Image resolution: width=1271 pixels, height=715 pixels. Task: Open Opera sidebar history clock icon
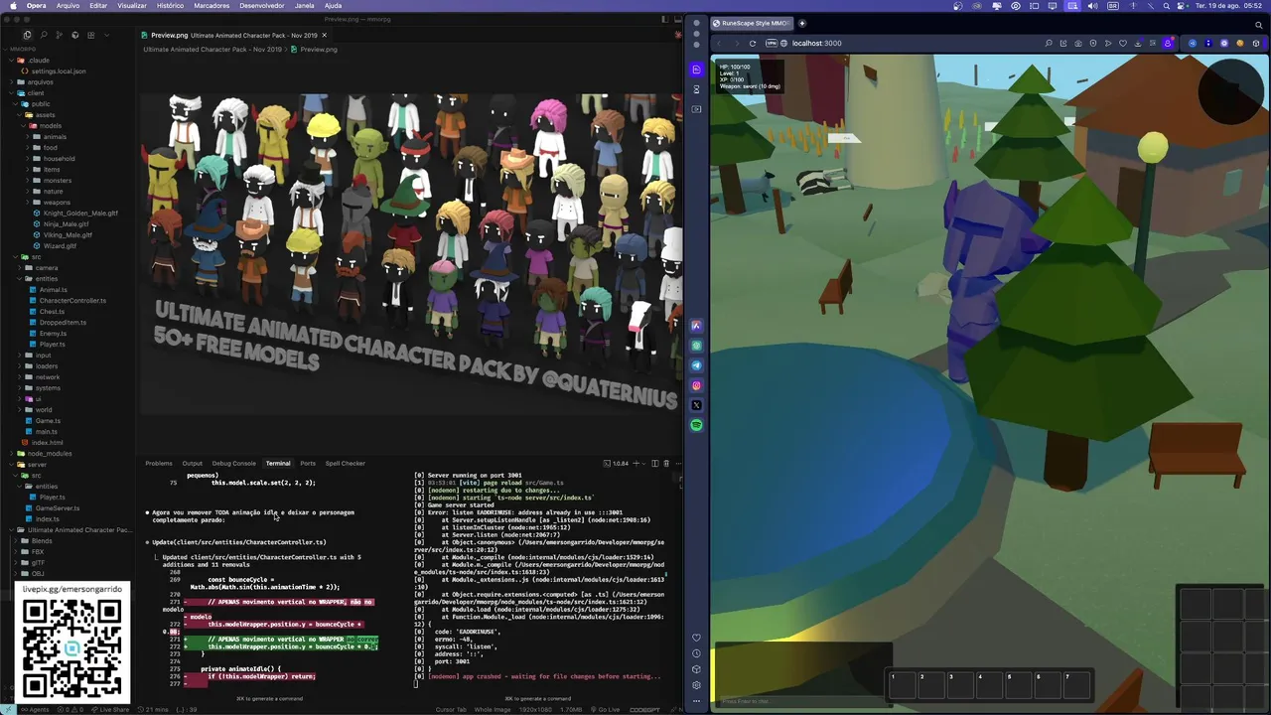pyautogui.click(x=696, y=653)
